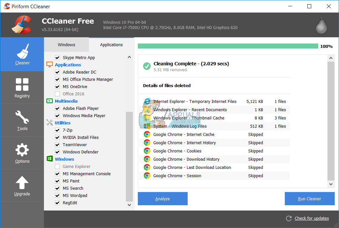
Task: Click the refresh icon beside Check for updates
Action: pos(288,218)
